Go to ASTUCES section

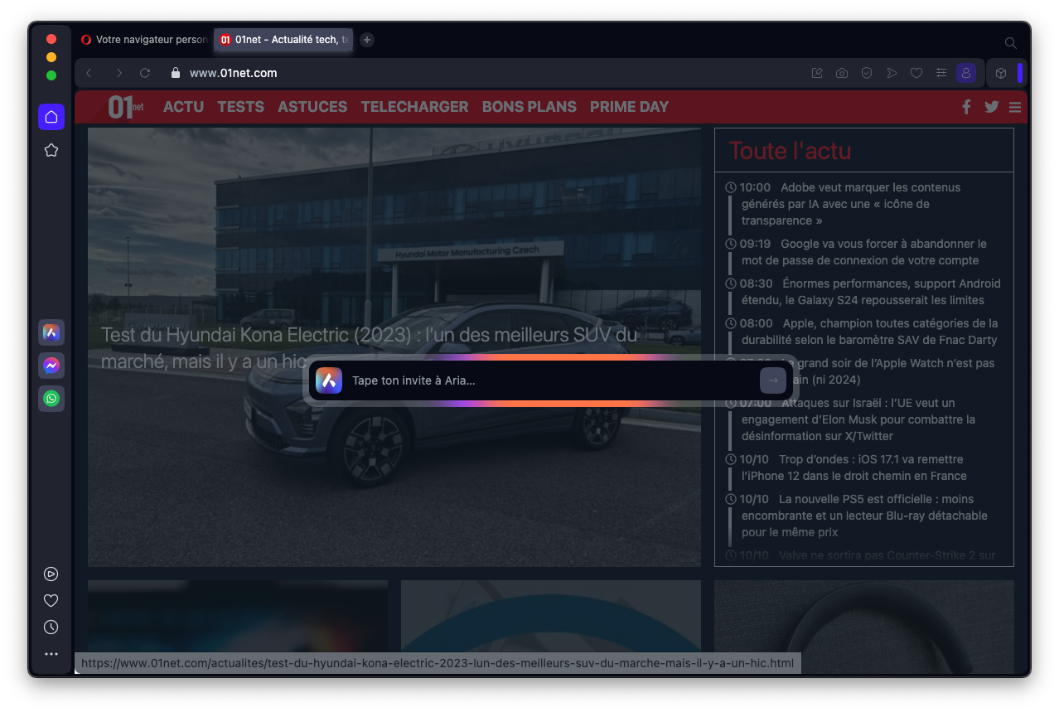(312, 107)
